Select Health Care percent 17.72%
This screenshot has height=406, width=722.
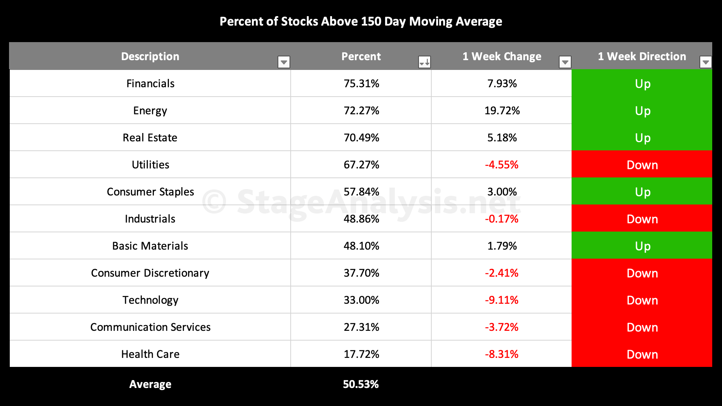coord(361,354)
